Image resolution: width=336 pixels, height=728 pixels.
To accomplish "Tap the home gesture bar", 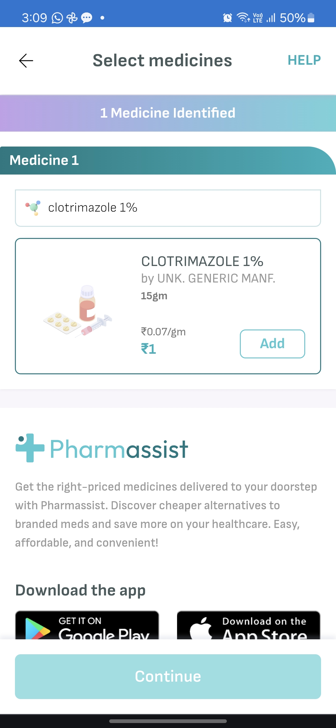I will pos(168,721).
